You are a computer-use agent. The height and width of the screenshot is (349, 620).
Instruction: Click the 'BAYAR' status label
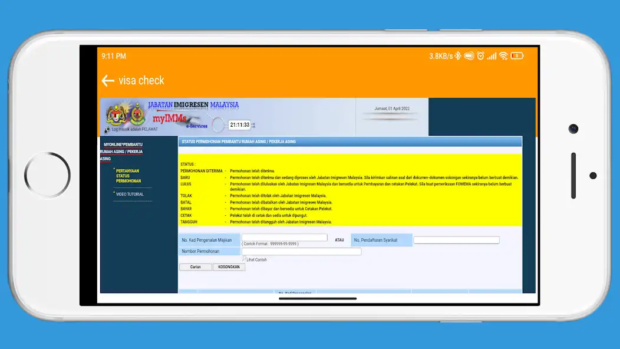pos(186,209)
